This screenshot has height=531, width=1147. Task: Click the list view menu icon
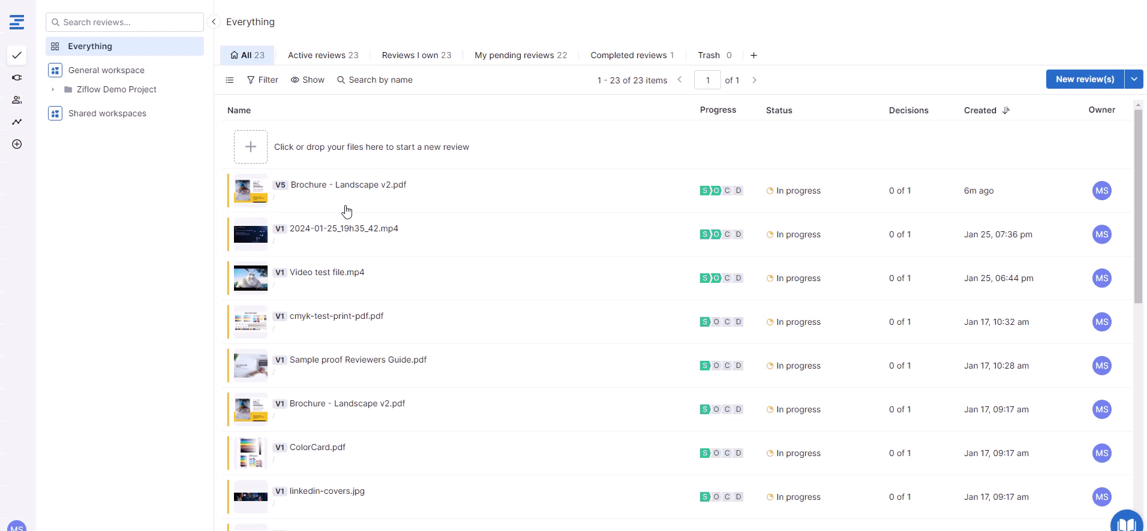pyautogui.click(x=230, y=80)
